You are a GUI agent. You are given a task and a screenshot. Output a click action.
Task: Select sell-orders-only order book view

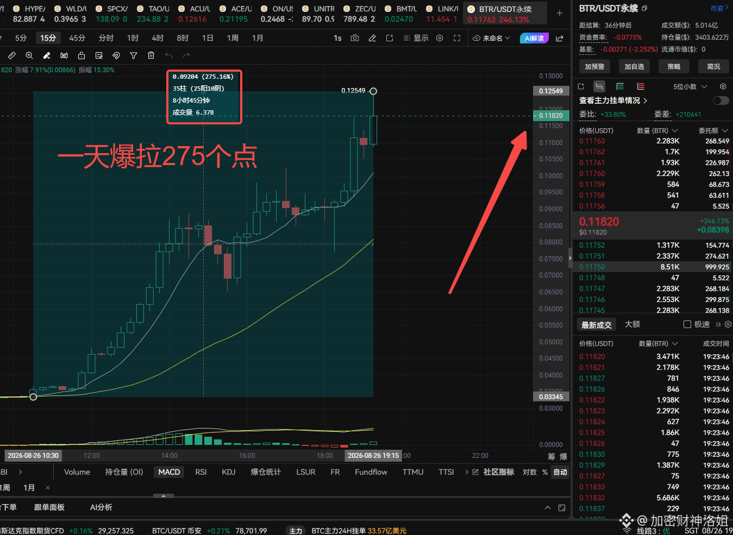[641, 86]
